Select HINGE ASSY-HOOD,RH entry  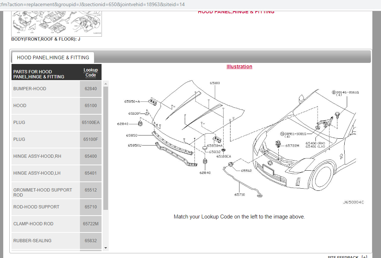tap(57, 156)
